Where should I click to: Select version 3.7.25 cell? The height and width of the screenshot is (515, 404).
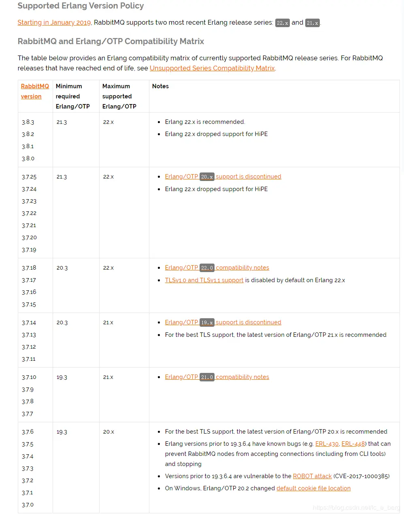point(29,177)
